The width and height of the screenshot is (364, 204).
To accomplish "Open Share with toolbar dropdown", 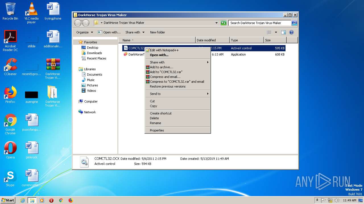I will click(x=135, y=32).
